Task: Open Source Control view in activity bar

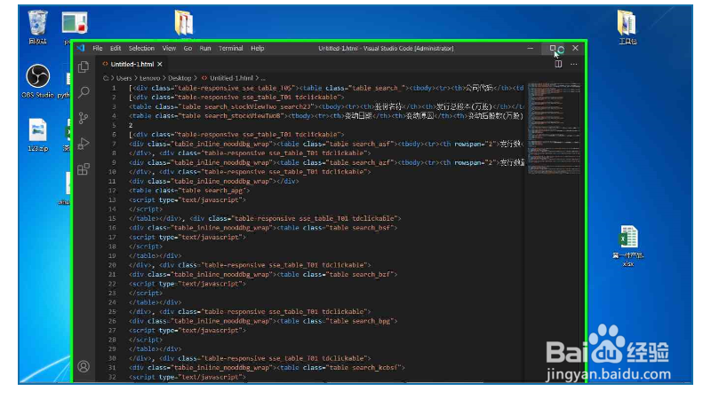Action: tap(84, 118)
